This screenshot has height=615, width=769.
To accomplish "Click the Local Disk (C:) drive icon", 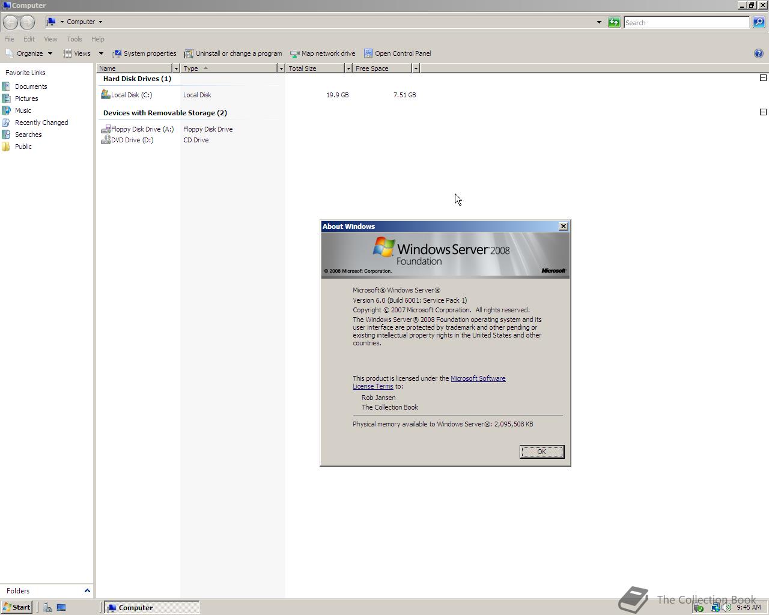I will (x=106, y=94).
